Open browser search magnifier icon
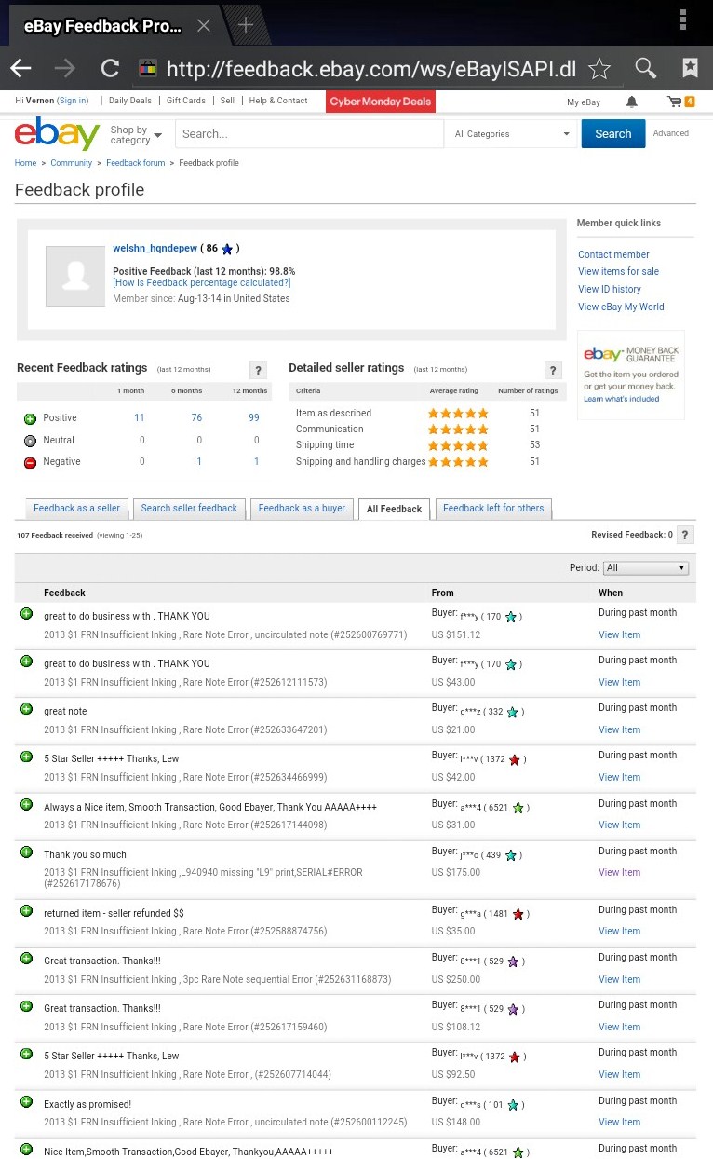The image size is (713, 1159). 645,68
